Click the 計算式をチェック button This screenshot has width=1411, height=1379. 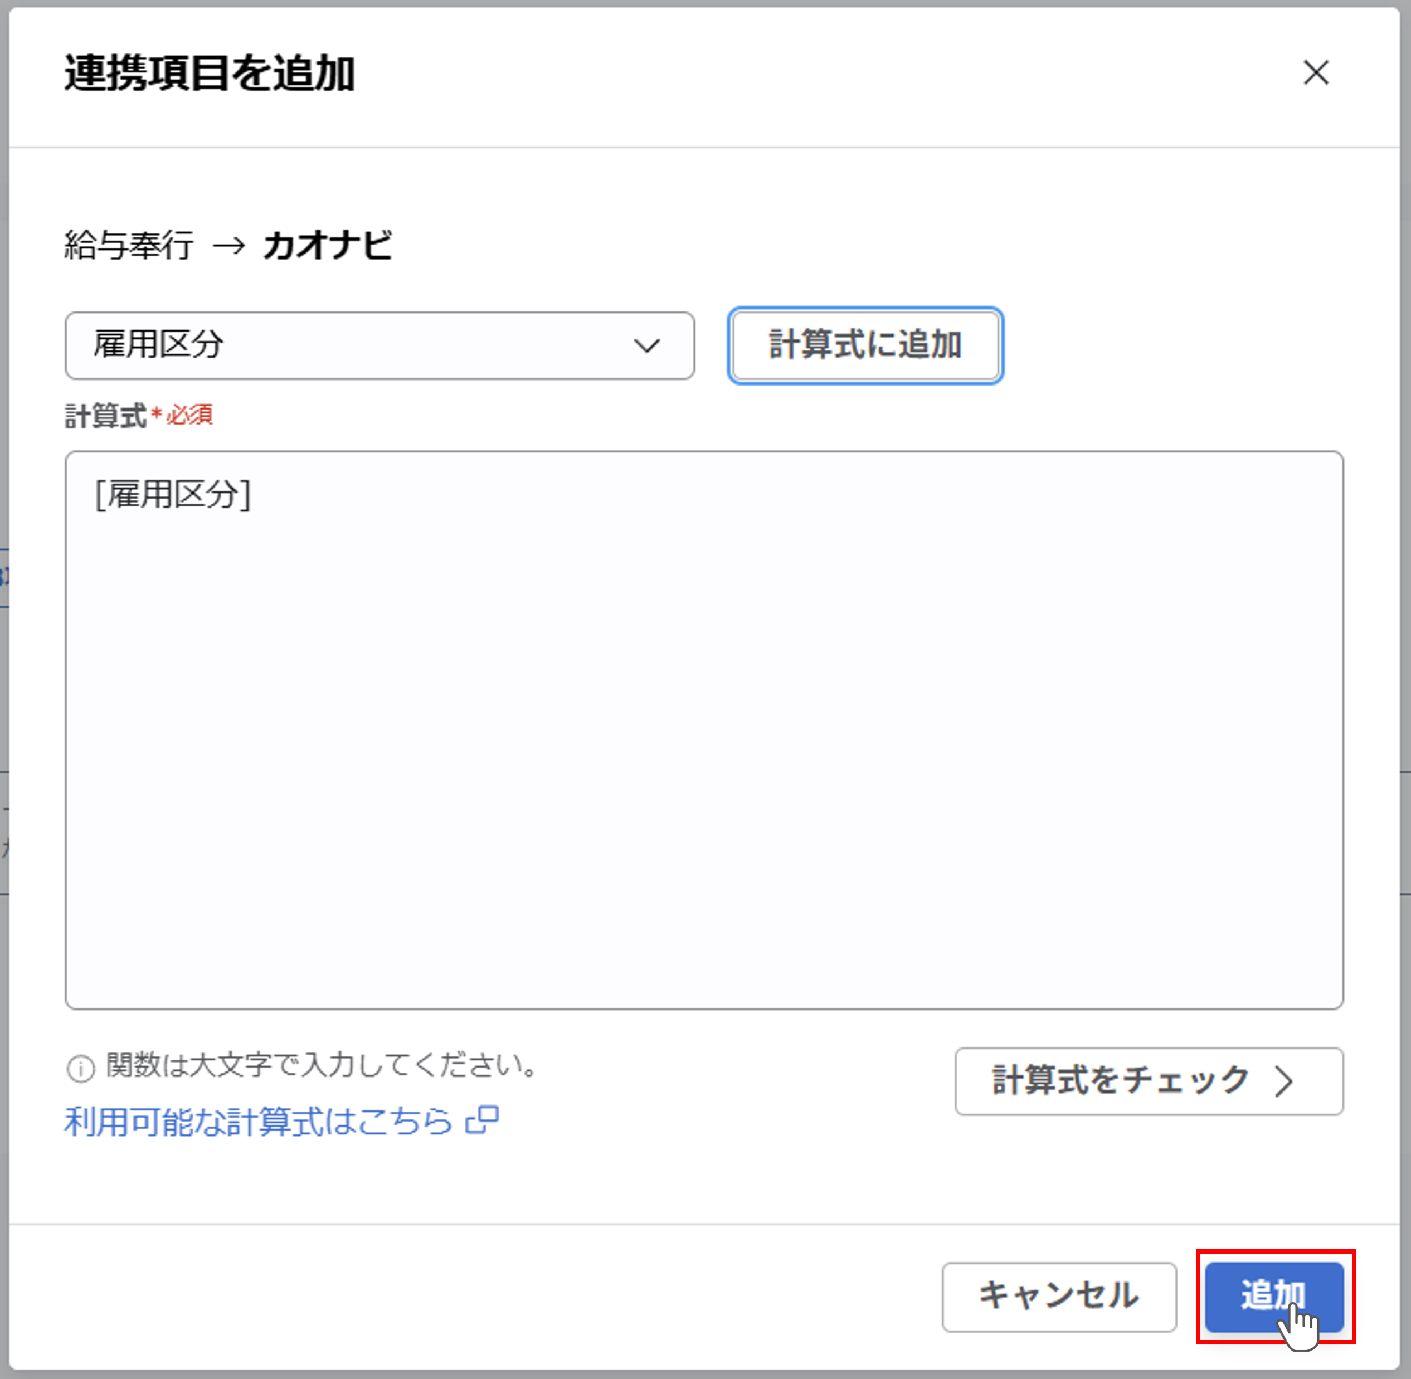pos(1149,1080)
